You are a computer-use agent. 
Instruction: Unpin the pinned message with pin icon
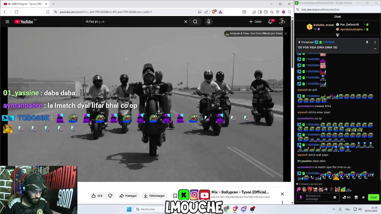point(367,42)
